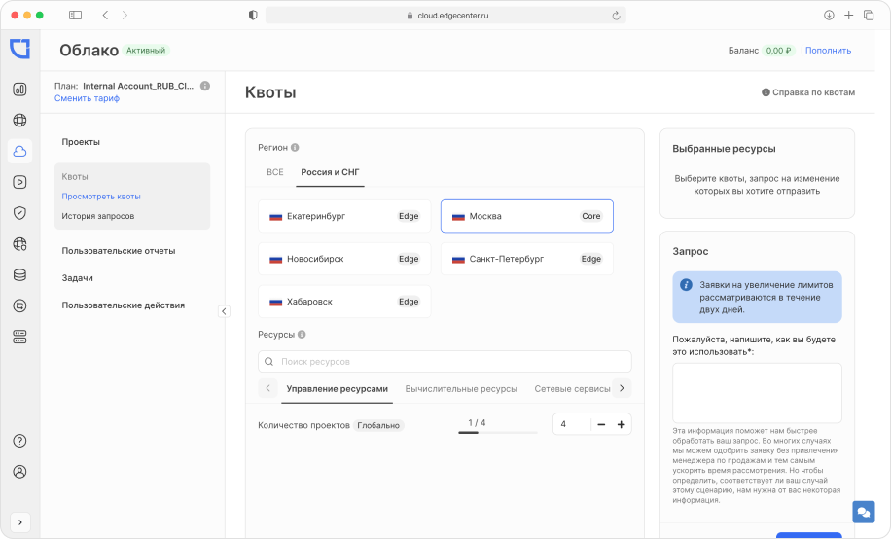Click the streaming play icon in sidebar
The image size is (891, 539).
pos(19,181)
